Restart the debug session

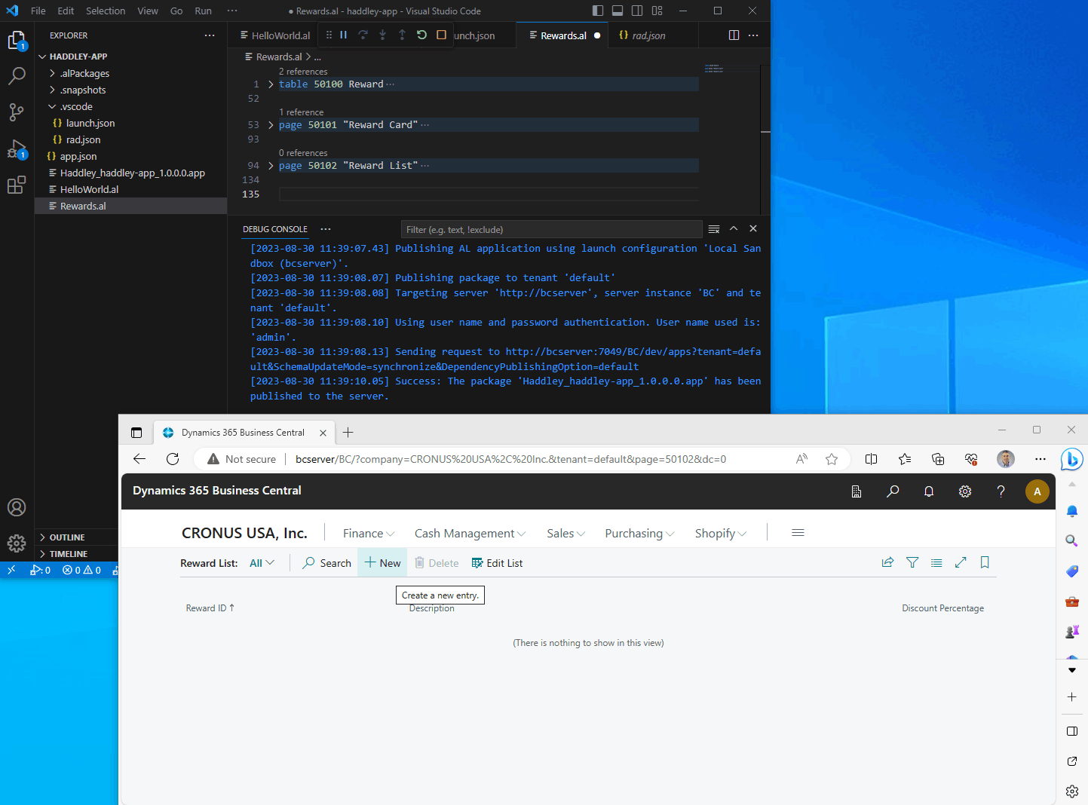(421, 35)
